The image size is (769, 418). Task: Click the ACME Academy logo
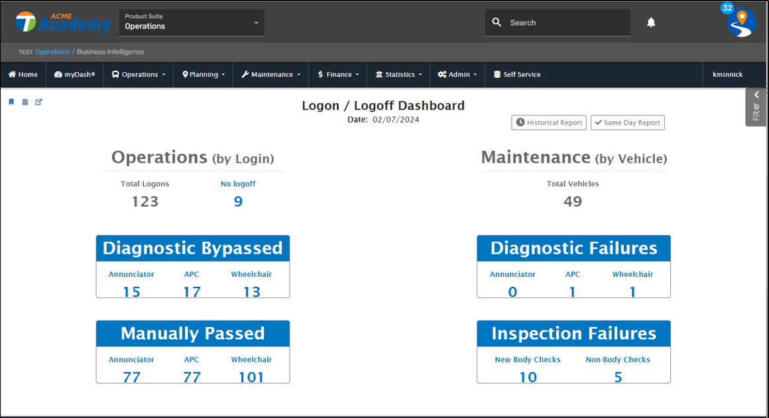click(x=63, y=23)
